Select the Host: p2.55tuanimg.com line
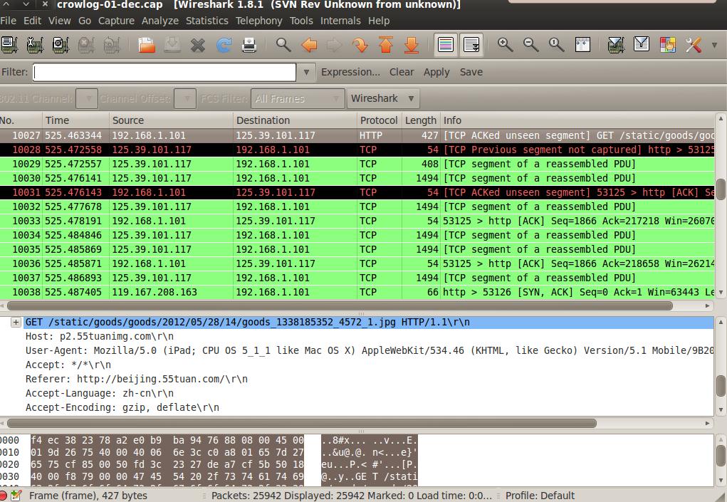This screenshot has width=727, height=502. tap(100, 337)
